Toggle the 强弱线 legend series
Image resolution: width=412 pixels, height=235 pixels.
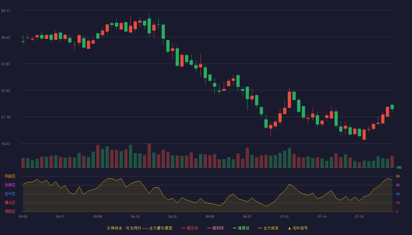[215, 228]
